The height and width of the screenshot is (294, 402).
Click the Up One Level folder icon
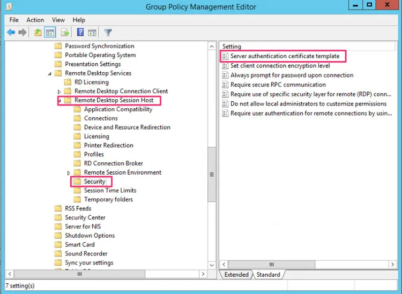(38, 33)
